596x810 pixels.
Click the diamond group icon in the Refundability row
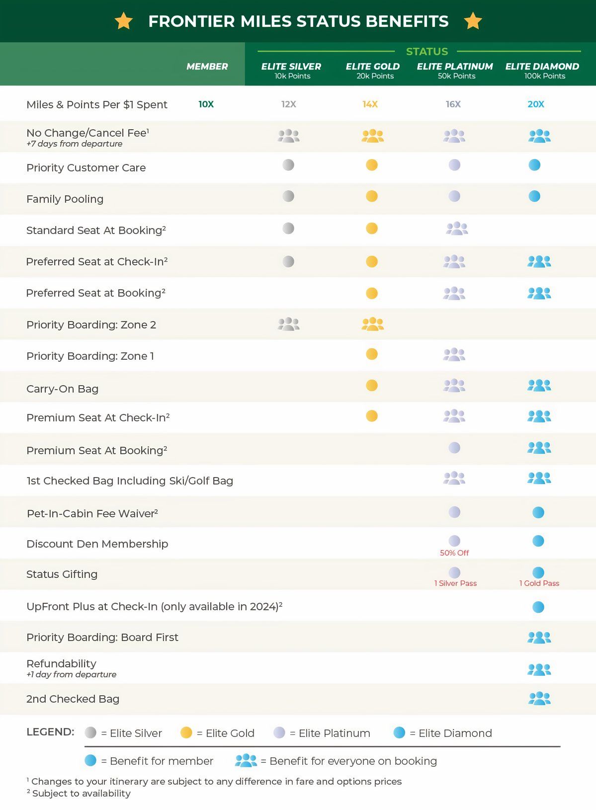coord(539,669)
